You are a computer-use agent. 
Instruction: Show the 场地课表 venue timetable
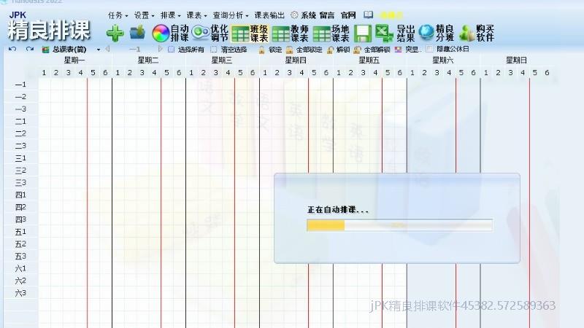pyautogui.click(x=331, y=34)
